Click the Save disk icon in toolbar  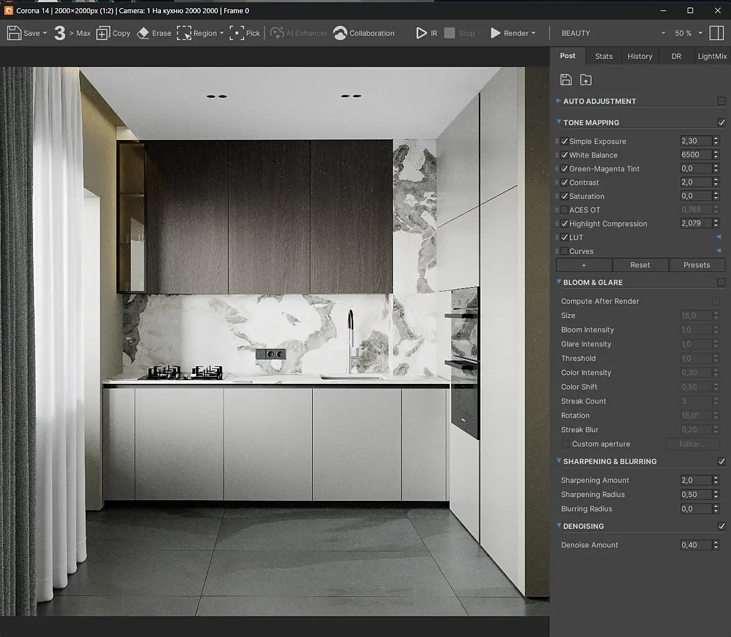pos(14,33)
